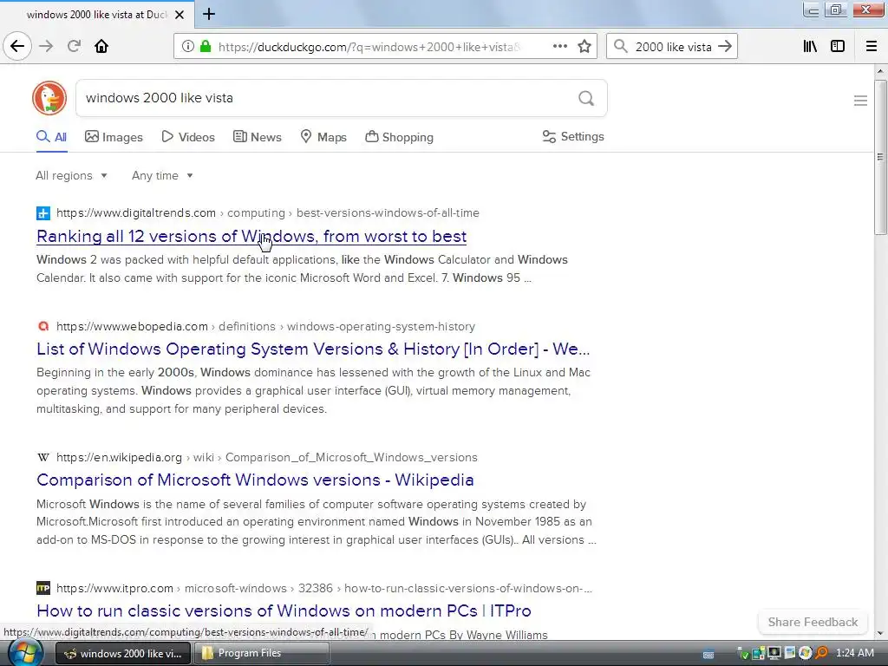The image size is (888, 666).
Task: Click the on-screen keyboard tray icon
Action: click(708, 654)
